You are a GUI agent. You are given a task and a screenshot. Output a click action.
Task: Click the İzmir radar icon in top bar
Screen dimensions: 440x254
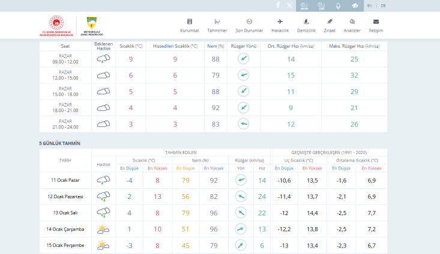(x=321, y=5)
